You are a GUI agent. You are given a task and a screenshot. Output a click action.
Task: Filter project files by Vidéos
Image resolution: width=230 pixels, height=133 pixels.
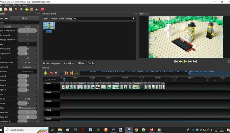[54, 19]
